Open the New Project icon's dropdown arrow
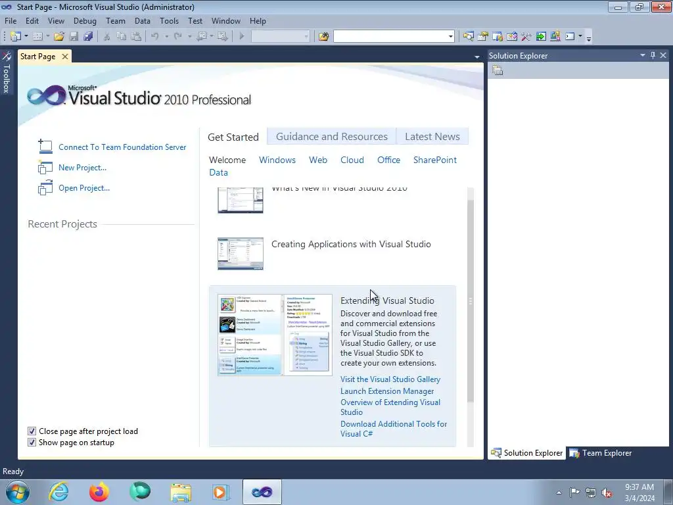 tap(26, 37)
